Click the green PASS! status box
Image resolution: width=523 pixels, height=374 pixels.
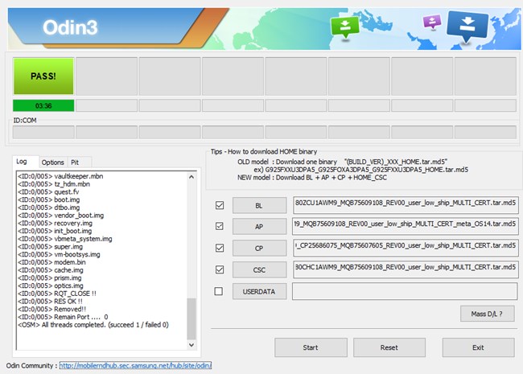point(43,76)
